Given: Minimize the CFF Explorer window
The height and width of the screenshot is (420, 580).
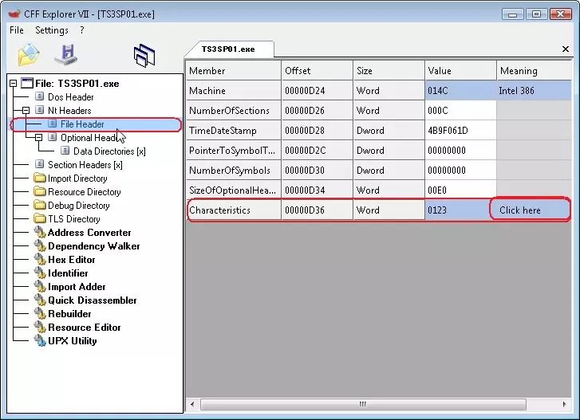Looking at the screenshot, I should pyautogui.click(x=513, y=14).
